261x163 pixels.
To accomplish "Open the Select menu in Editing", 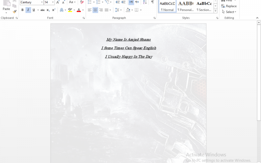I will [229, 12].
